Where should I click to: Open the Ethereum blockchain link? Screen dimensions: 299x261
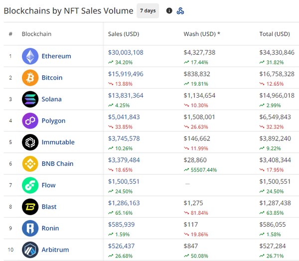click(56, 56)
